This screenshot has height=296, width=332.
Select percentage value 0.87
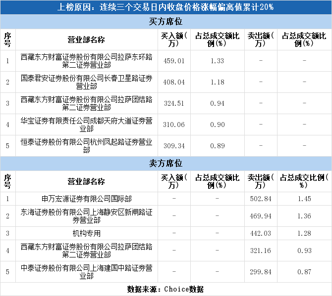tap(304, 272)
